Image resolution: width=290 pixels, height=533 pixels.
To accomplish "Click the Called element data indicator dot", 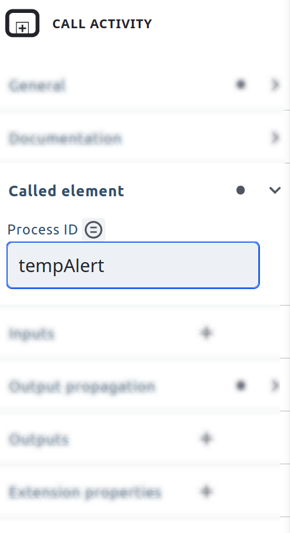I will point(241,190).
